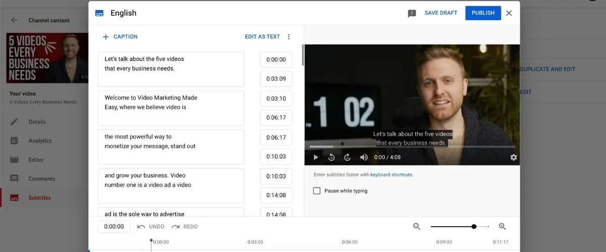Viewport: 606px width, 252px height.
Task: Click the video progress bar
Action: (412, 147)
